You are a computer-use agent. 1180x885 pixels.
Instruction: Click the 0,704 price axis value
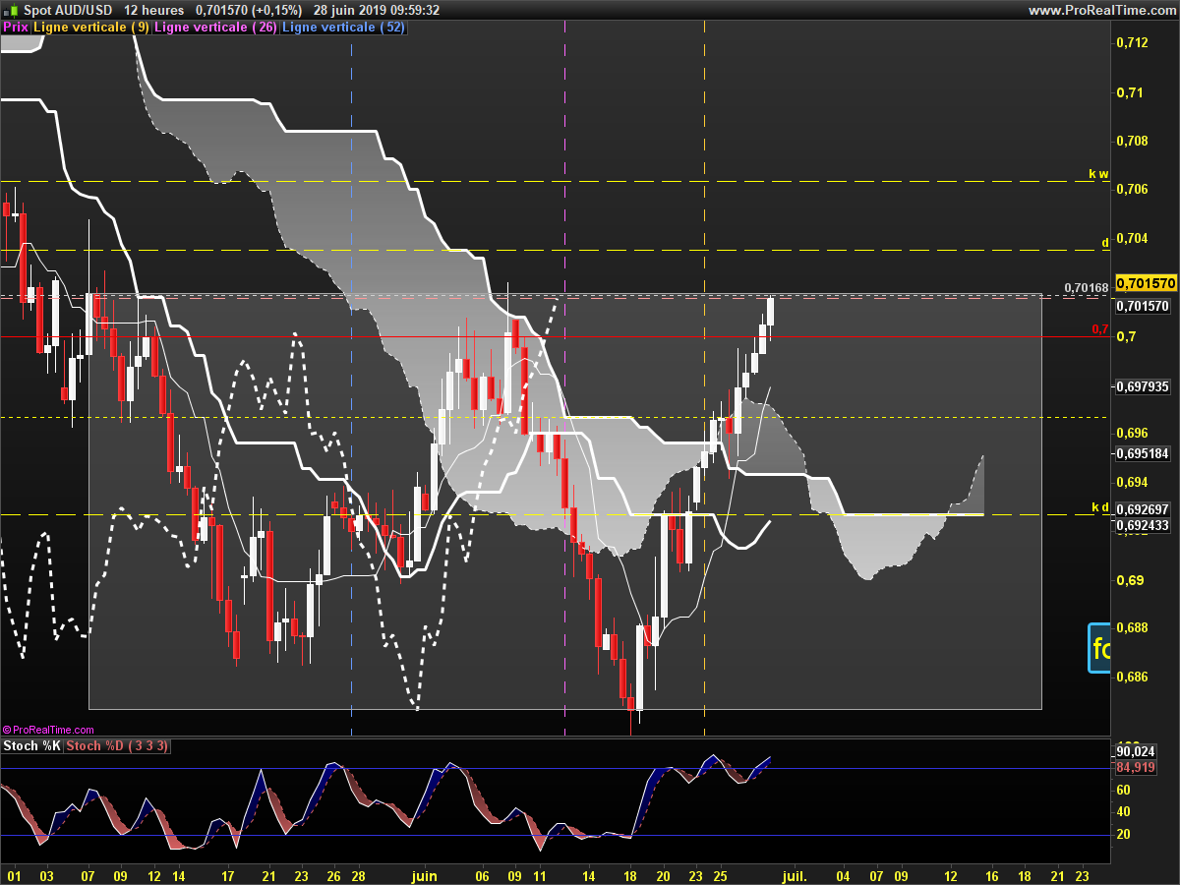pos(1132,238)
